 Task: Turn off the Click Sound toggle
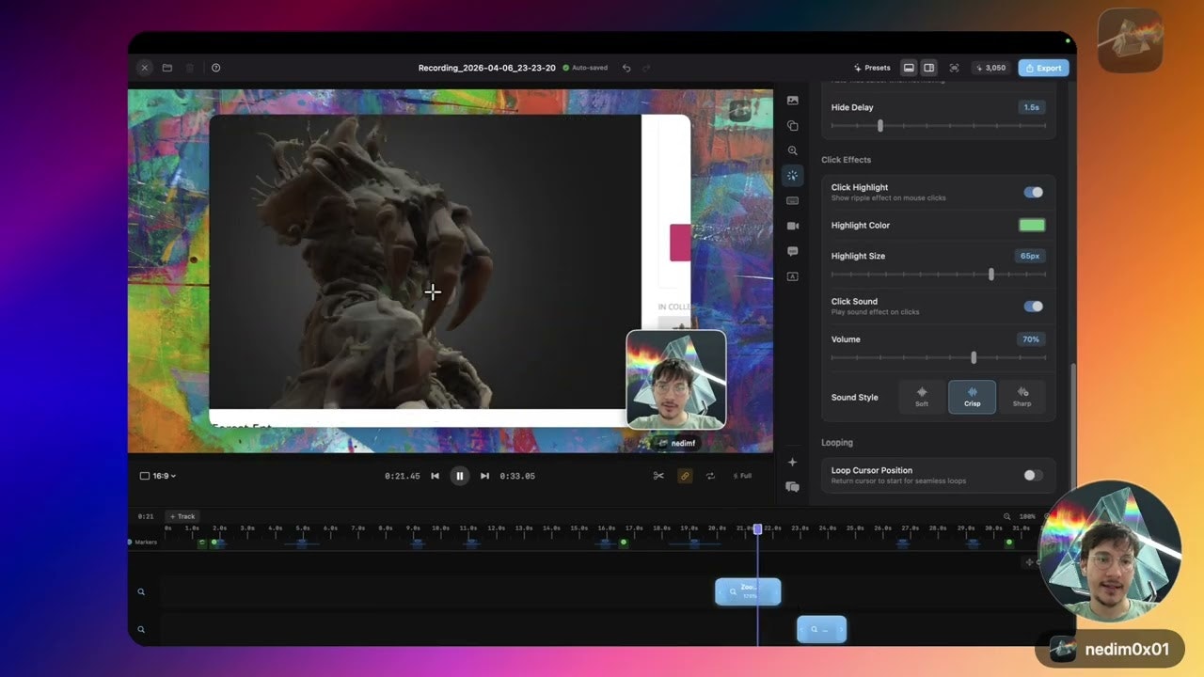[1033, 306]
